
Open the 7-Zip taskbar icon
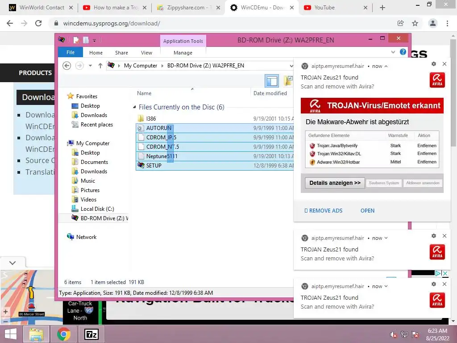click(x=91, y=334)
